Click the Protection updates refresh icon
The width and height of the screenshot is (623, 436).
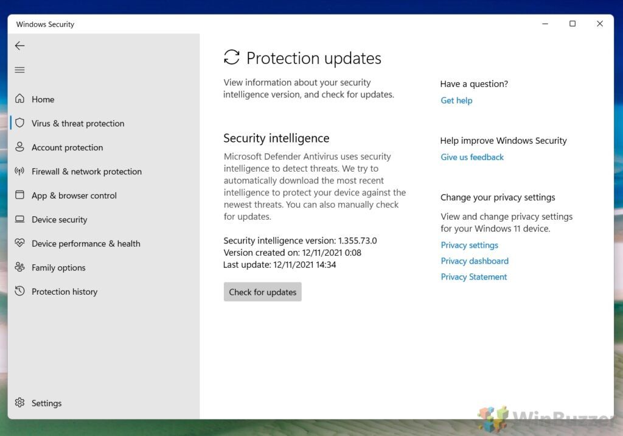(231, 58)
